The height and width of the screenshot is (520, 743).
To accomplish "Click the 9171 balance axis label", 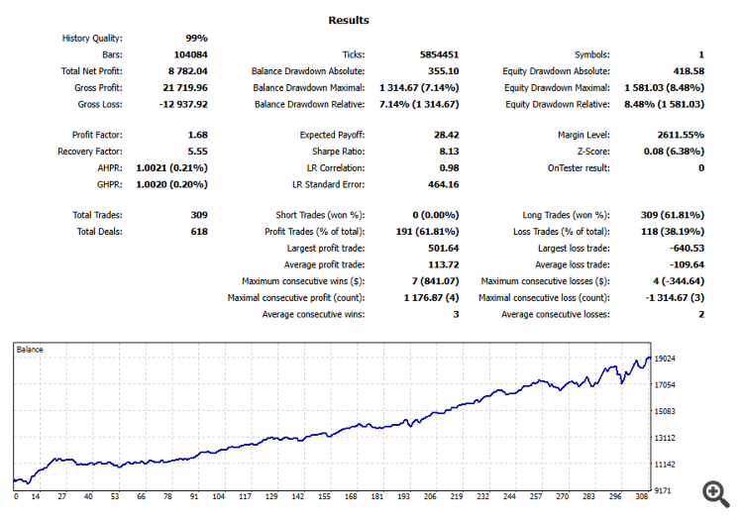I will click(x=663, y=491).
